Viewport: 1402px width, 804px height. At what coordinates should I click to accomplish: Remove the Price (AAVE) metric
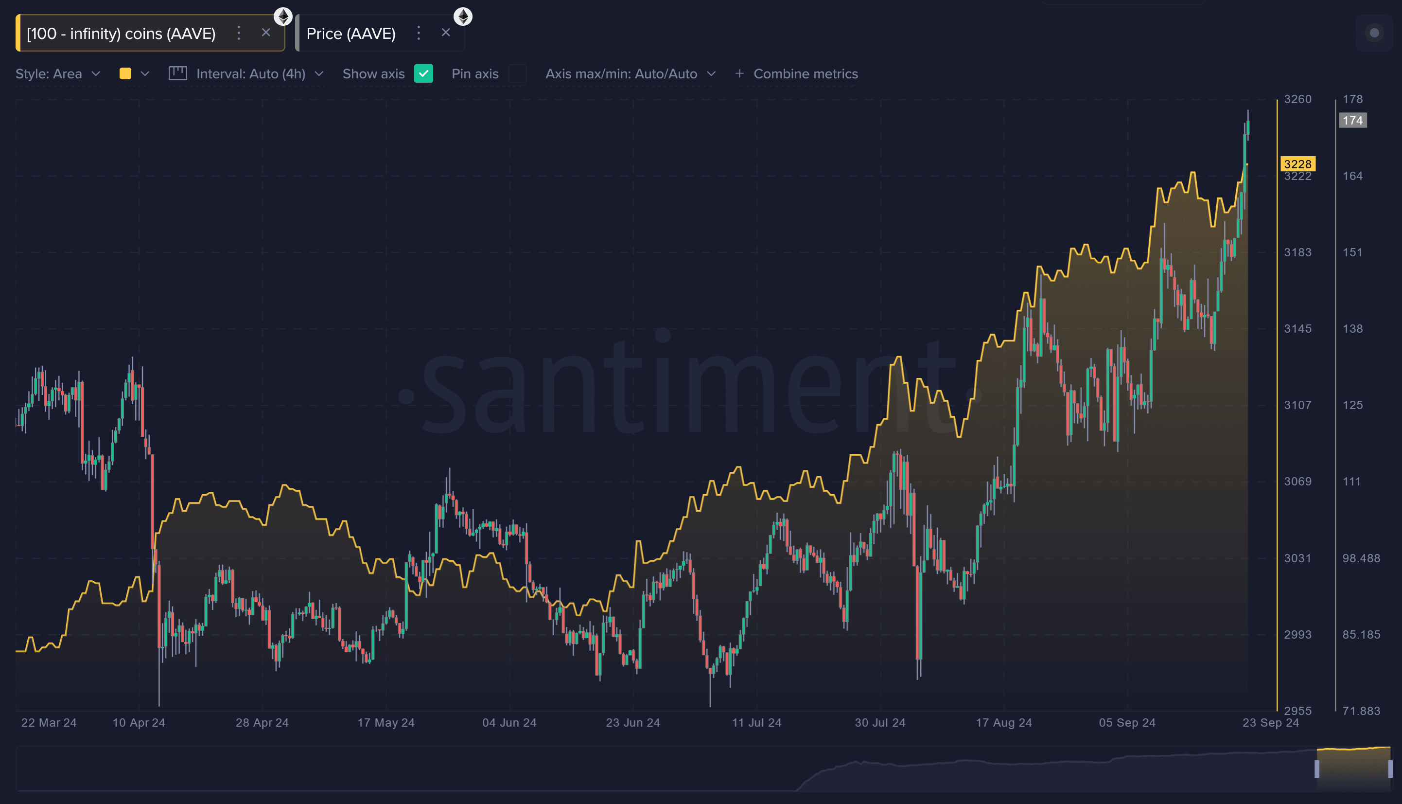[446, 33]
